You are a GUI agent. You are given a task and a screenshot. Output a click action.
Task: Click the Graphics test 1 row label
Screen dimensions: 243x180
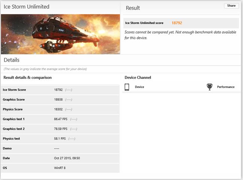(13, 119)
